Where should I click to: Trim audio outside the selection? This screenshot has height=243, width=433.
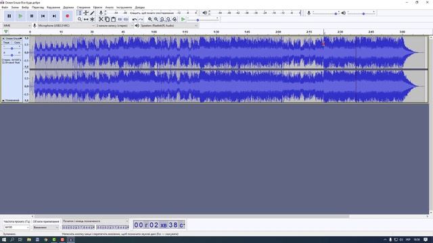coord(120,20)
